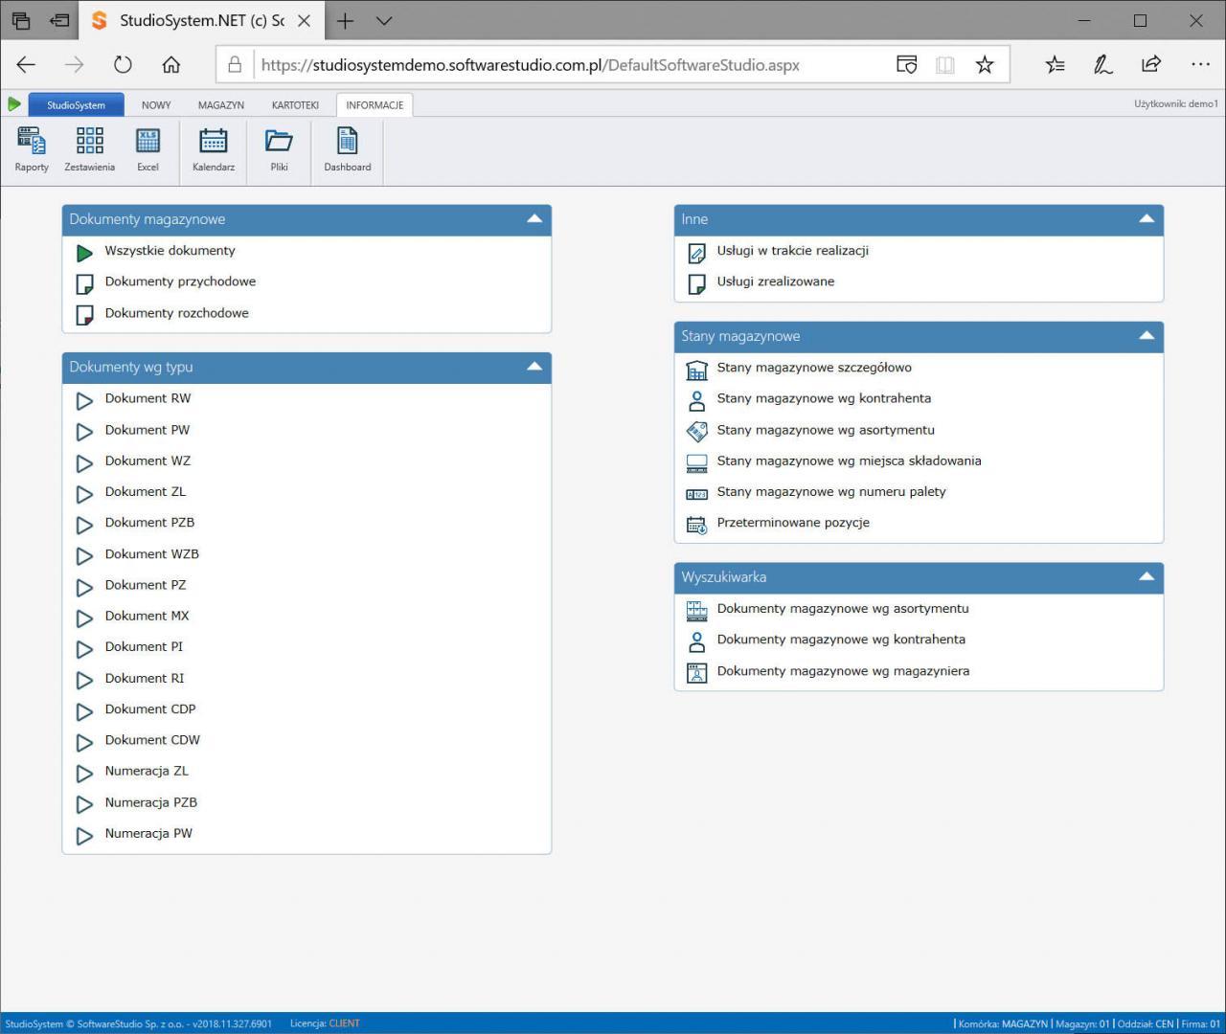Collapse the Dokumenty magazynowe panel

click(x=534, y=218)
